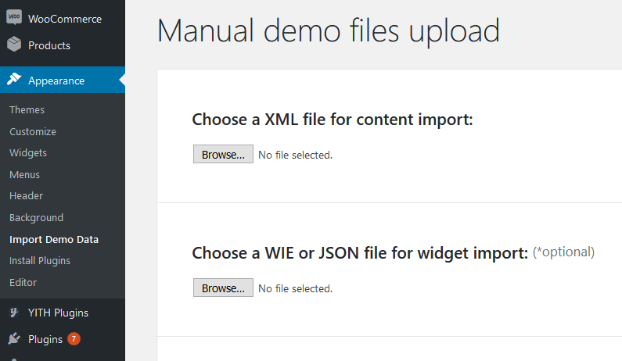Click "No file selected" beside widget Browse
Screen dimensions: 622x361
pos(296,288)
